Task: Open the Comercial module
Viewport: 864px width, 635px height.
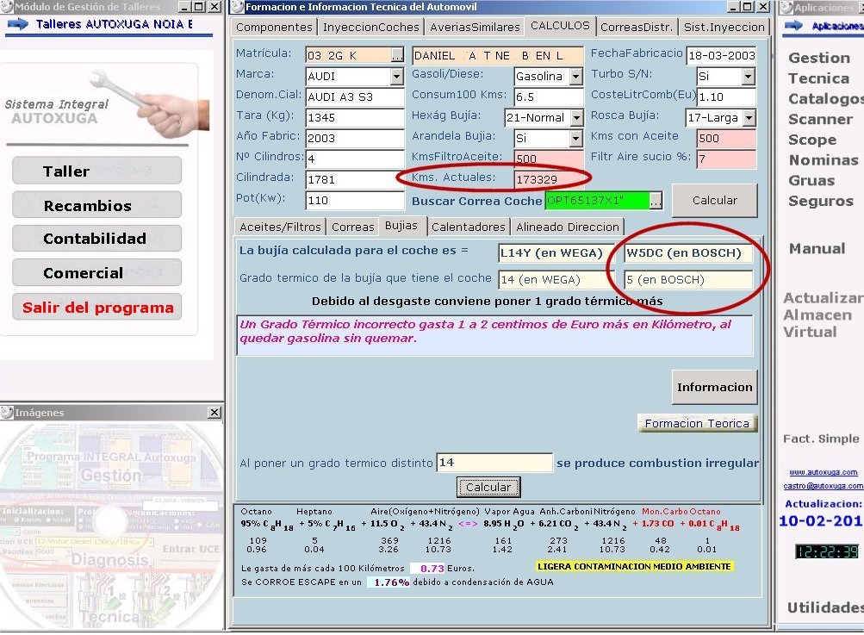Action: [x=97, y=272]
